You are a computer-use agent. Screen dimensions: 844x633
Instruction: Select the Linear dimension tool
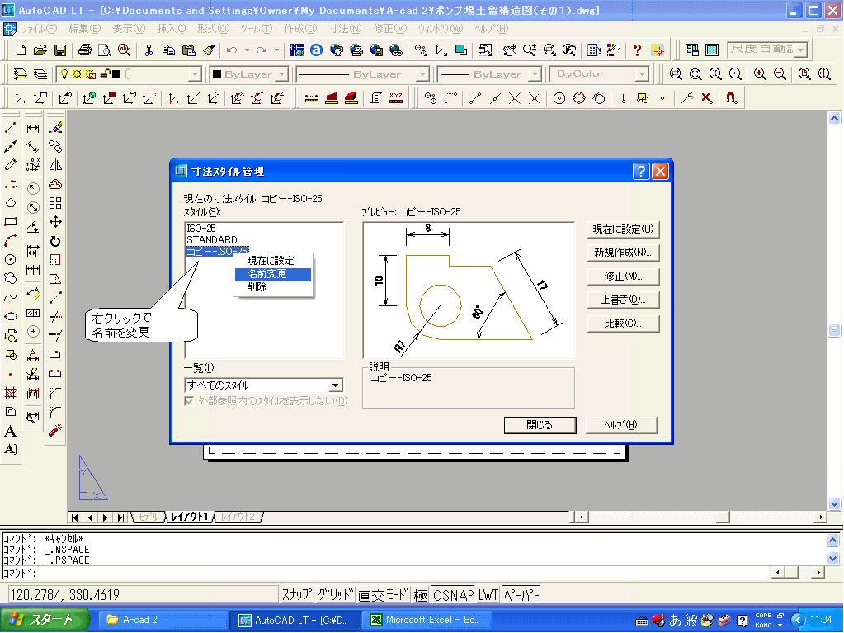33,128
